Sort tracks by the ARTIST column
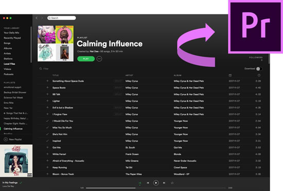 point(129,75)
